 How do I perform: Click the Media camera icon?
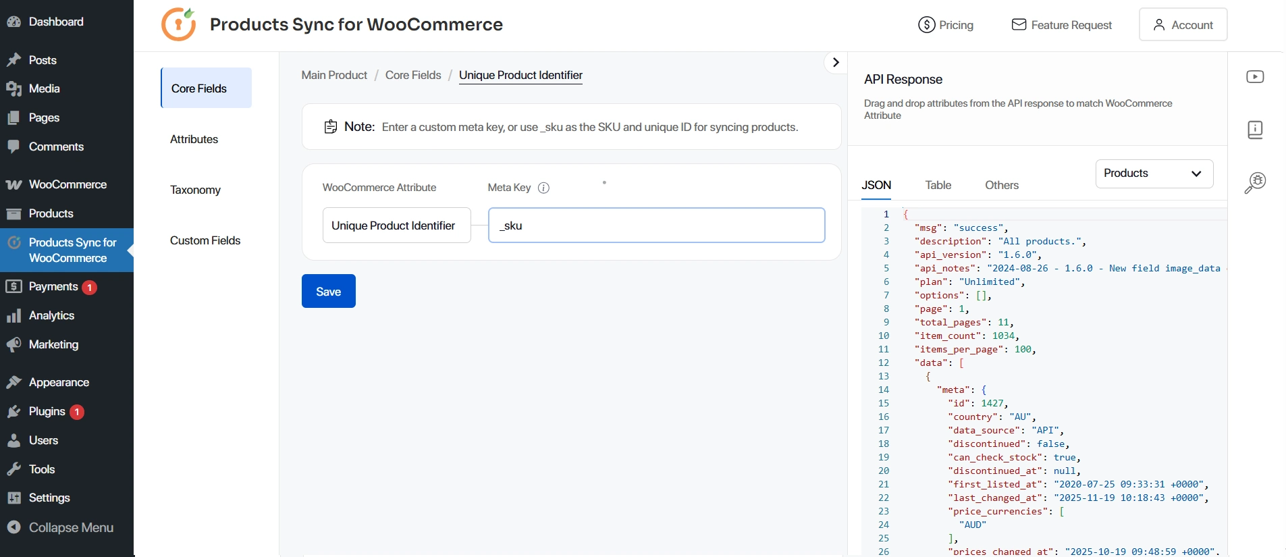14,88
